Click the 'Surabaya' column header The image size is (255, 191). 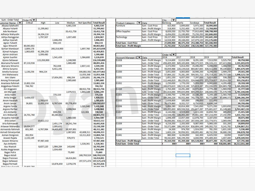197,23
